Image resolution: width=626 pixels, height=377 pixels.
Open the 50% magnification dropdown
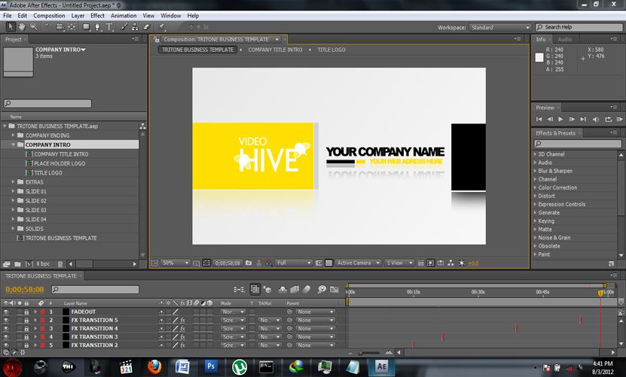point(176,263)
